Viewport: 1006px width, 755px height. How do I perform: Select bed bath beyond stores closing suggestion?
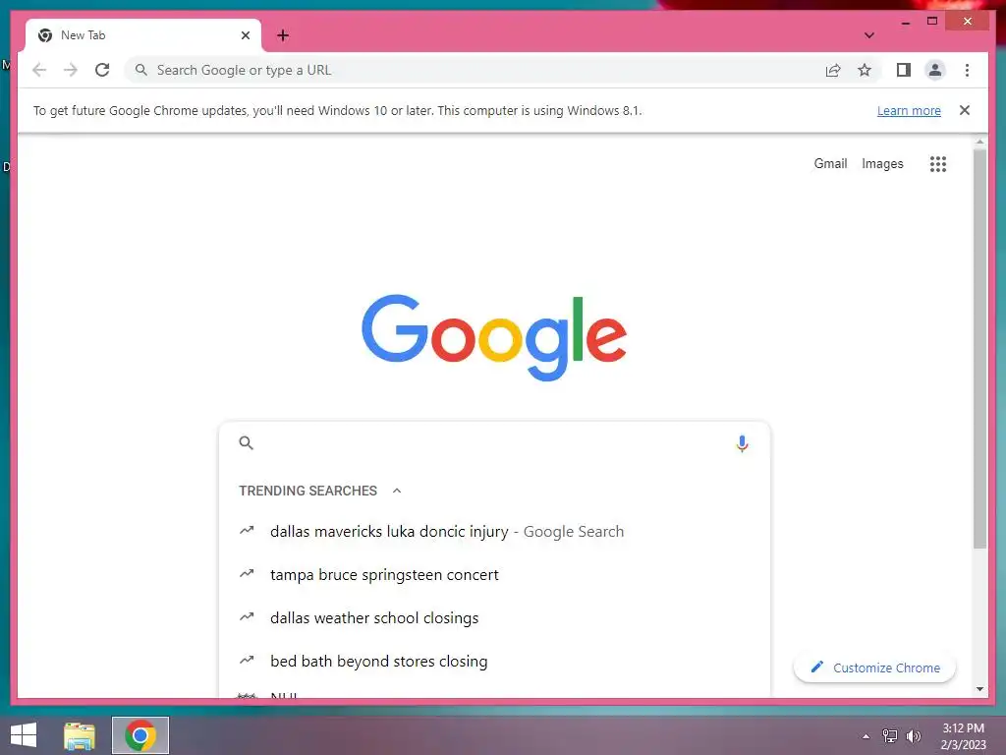pos(494,662)
